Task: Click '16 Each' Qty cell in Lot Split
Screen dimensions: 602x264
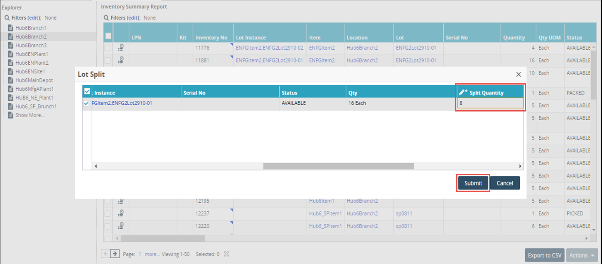Action: click(357, 103)
